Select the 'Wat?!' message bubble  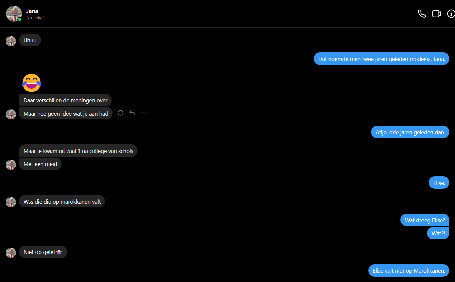coord(438,233)
